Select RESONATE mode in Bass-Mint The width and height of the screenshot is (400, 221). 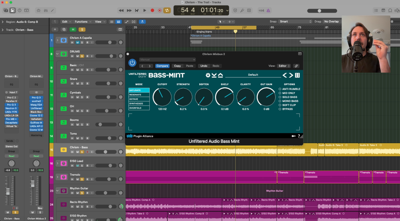click(x=139, y=95)
